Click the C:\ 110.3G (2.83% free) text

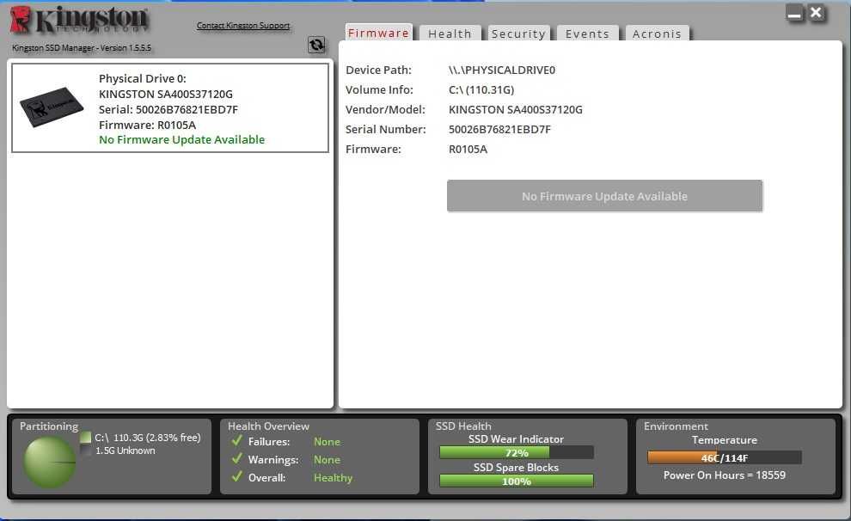coord(148,438)
